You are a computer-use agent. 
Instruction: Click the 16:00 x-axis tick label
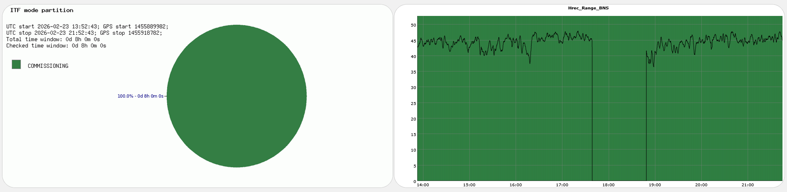tap(516, 185)
